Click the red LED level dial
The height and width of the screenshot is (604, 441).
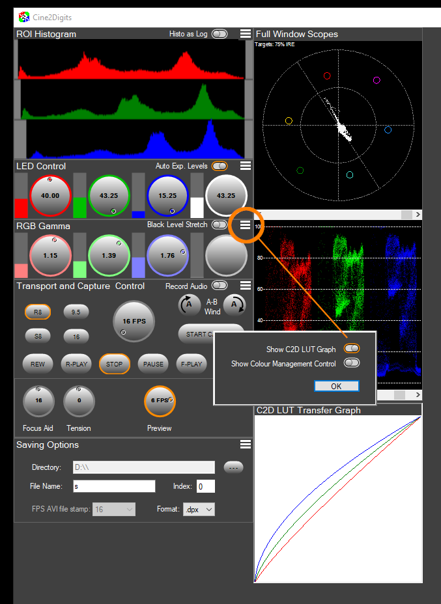pyautogui.click(x=50, y=195)
